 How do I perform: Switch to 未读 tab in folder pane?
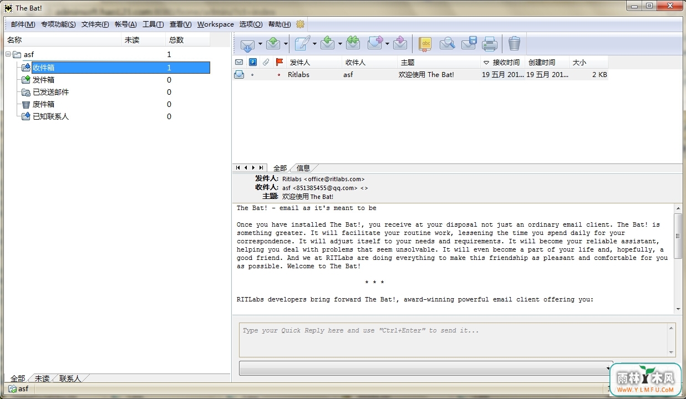pyautogui.click(x=42, y=378)
